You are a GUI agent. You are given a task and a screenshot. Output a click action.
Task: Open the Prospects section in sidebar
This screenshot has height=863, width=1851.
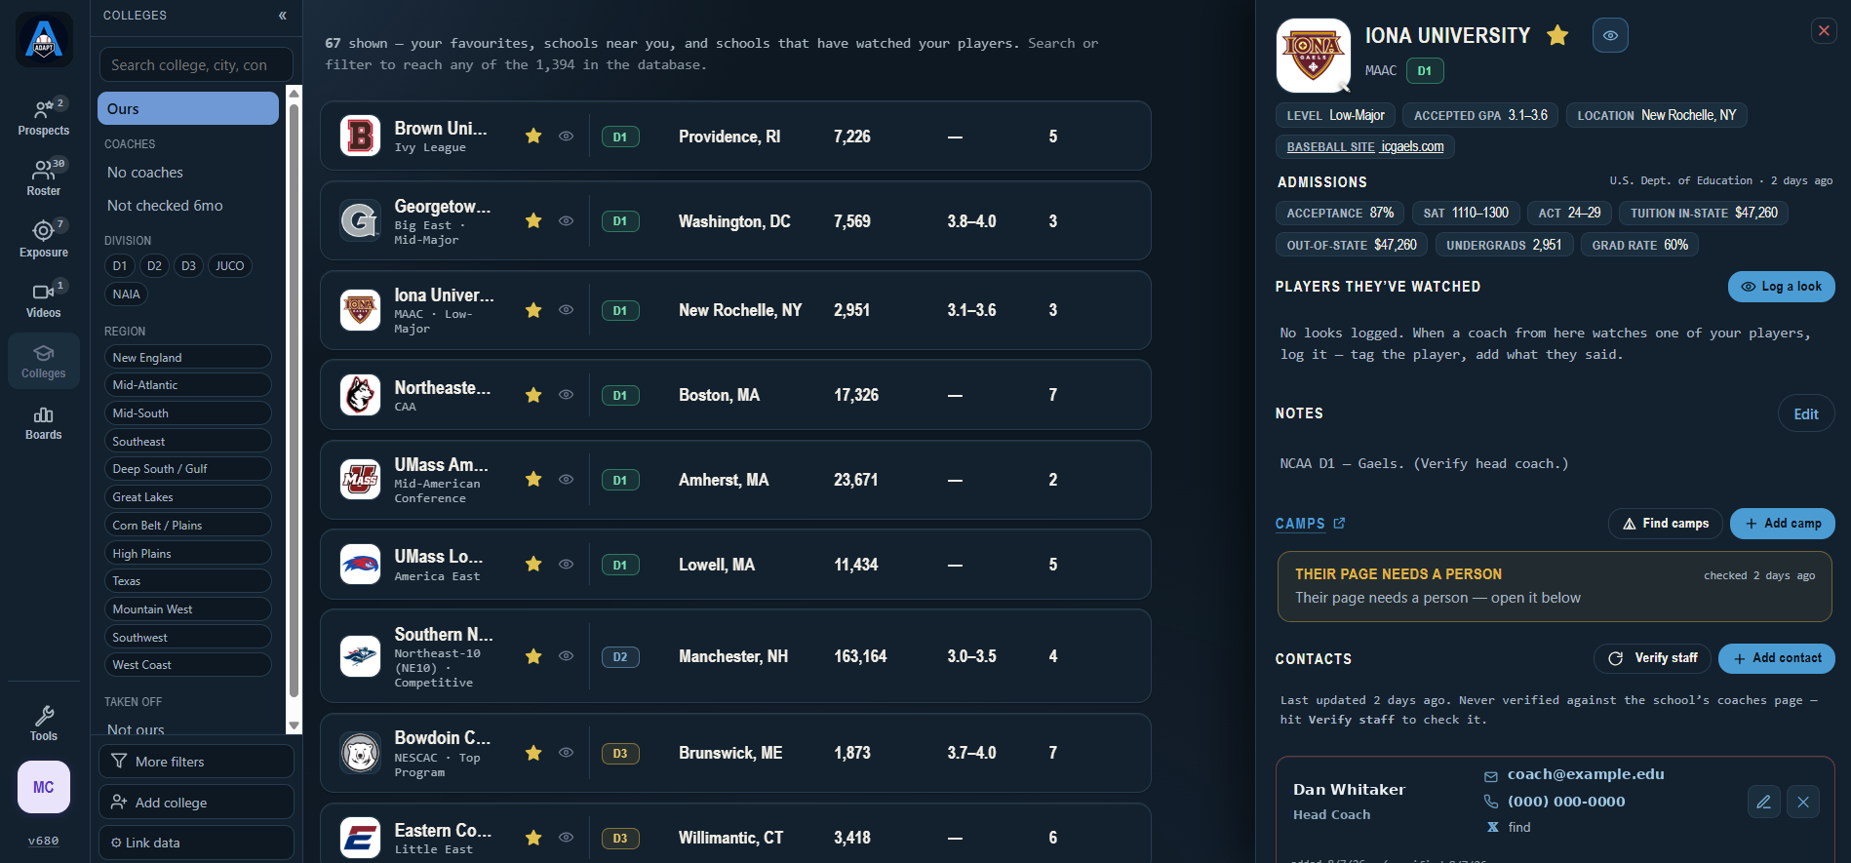[44, 117]
